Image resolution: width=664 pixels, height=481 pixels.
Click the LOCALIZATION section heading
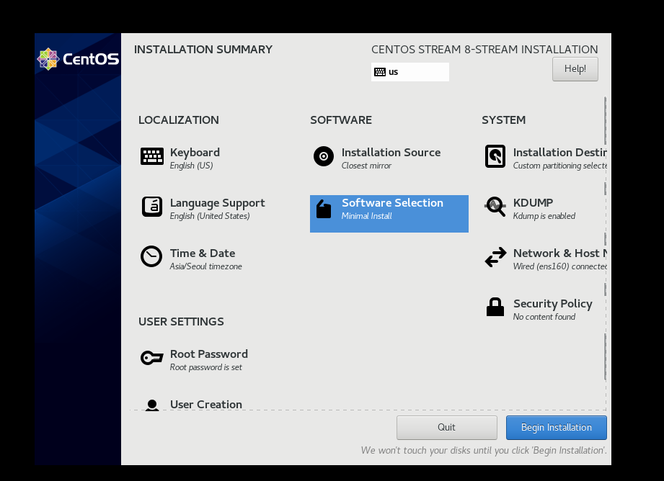pyautogui.click(x=179, y=120)
